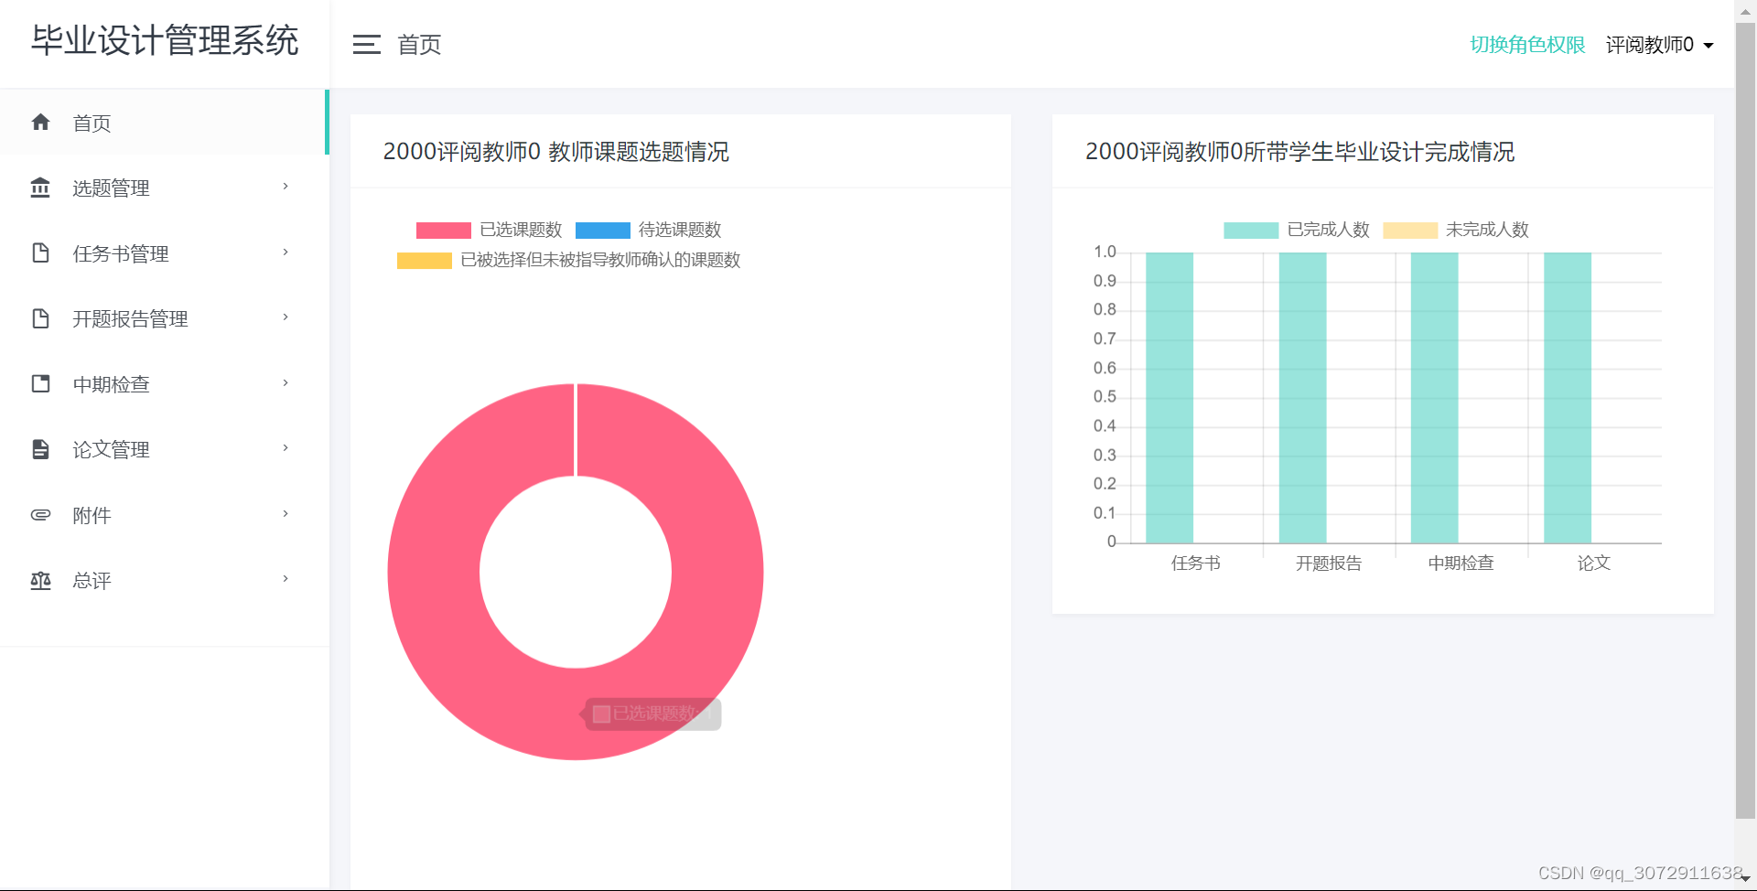Click the bank icon for 选题管理

click(40, 188)
